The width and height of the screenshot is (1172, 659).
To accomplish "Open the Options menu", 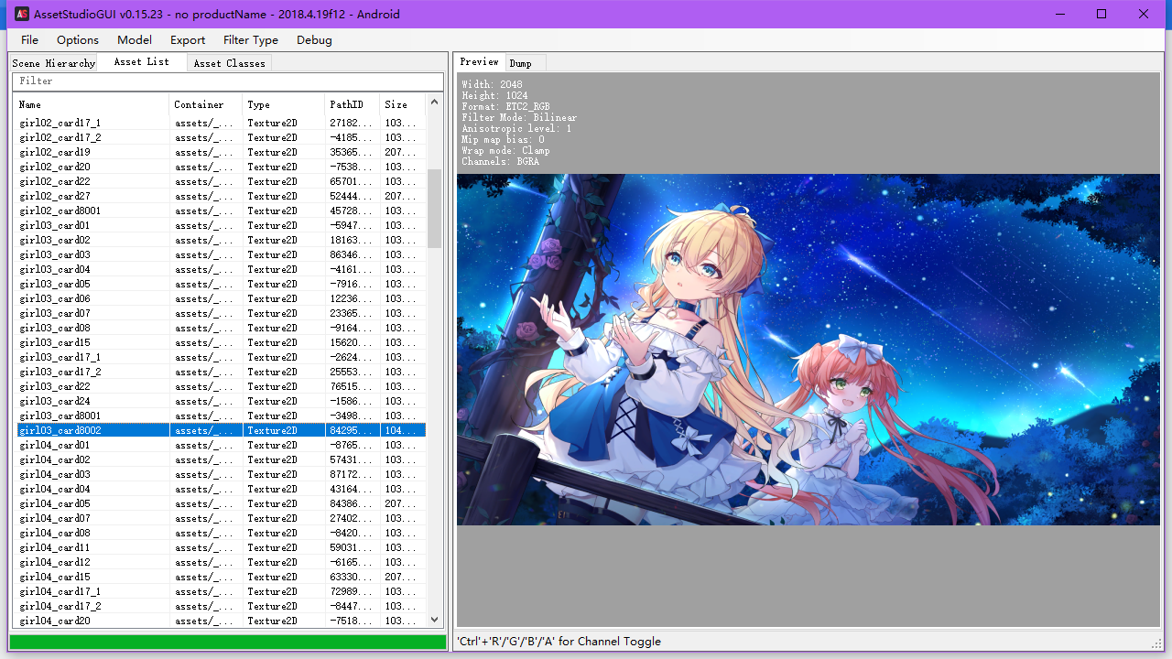I will (x=78, y=39).
